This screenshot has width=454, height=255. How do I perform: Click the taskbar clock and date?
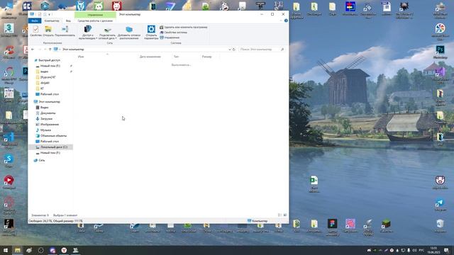[x=433, y=250]
